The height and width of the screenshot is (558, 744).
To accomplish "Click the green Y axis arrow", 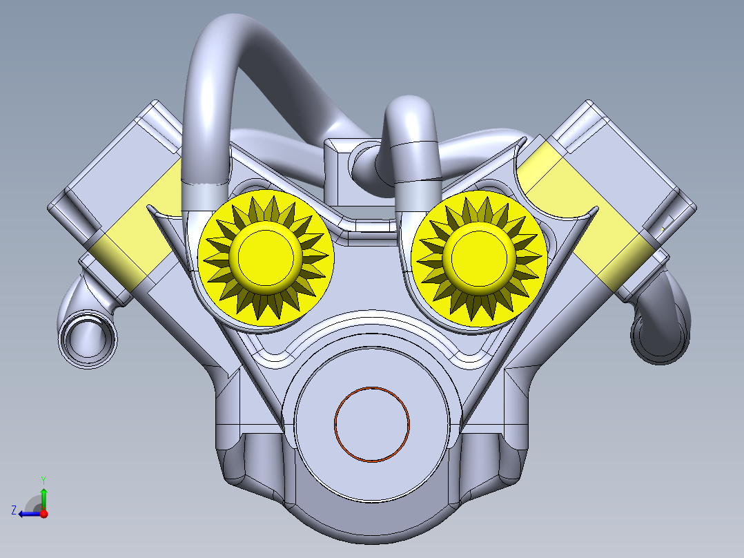I will (x=44, y=493).
